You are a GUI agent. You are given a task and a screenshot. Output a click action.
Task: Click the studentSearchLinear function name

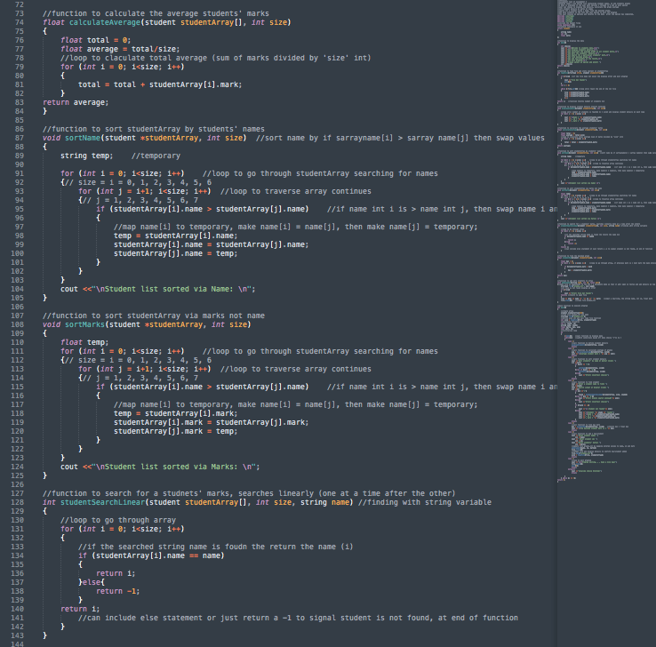(102, 502)
